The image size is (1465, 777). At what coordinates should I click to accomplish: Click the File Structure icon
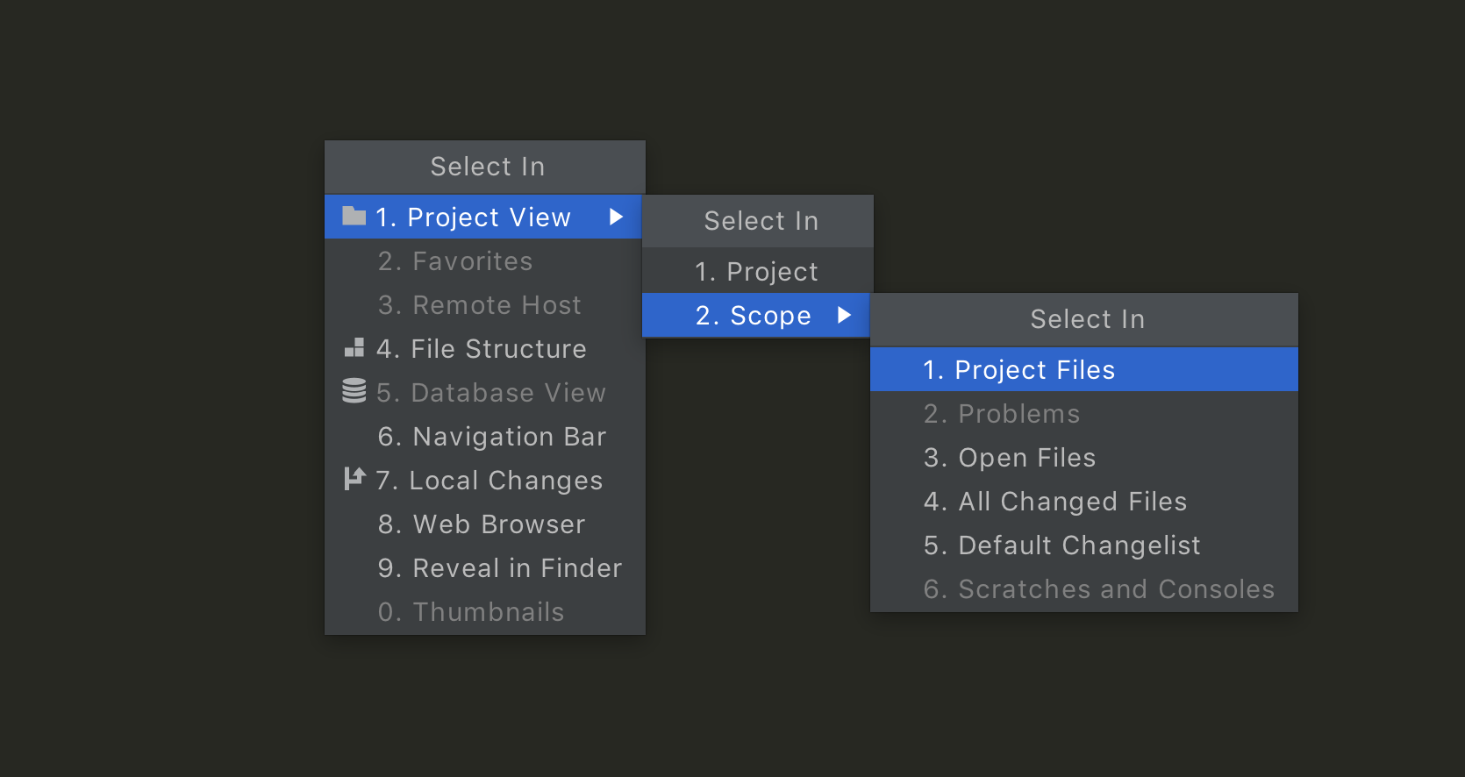354,348
